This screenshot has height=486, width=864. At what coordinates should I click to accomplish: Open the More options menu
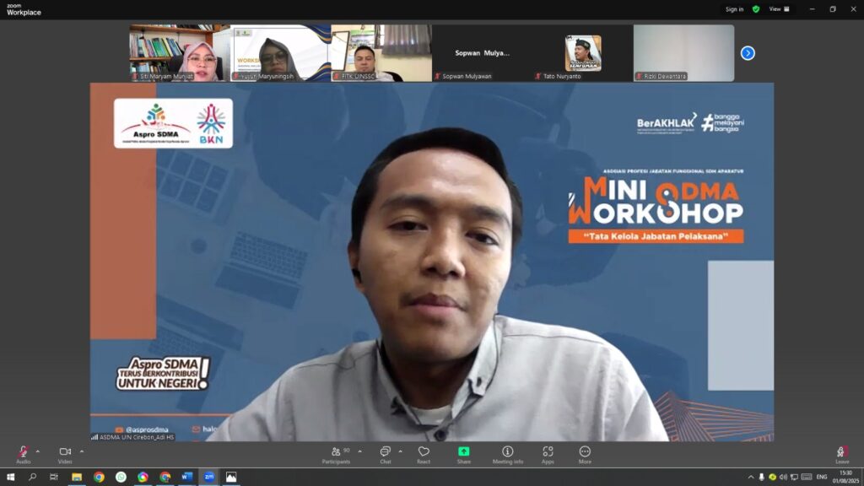click(x=585, y=455)
